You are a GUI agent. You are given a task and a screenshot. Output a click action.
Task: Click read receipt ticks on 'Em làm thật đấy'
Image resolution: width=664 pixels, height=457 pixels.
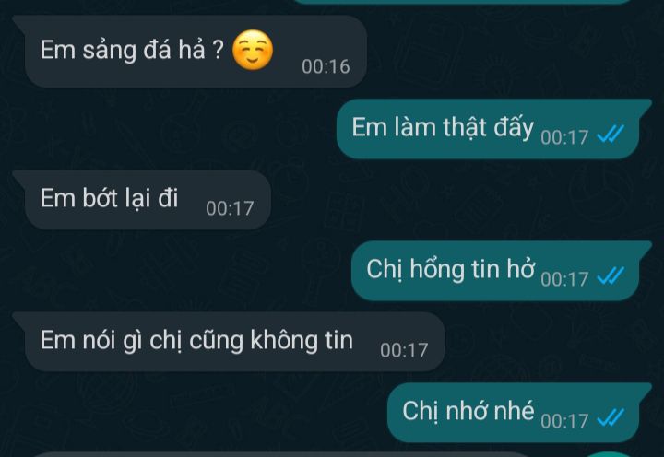pos(611,135)
